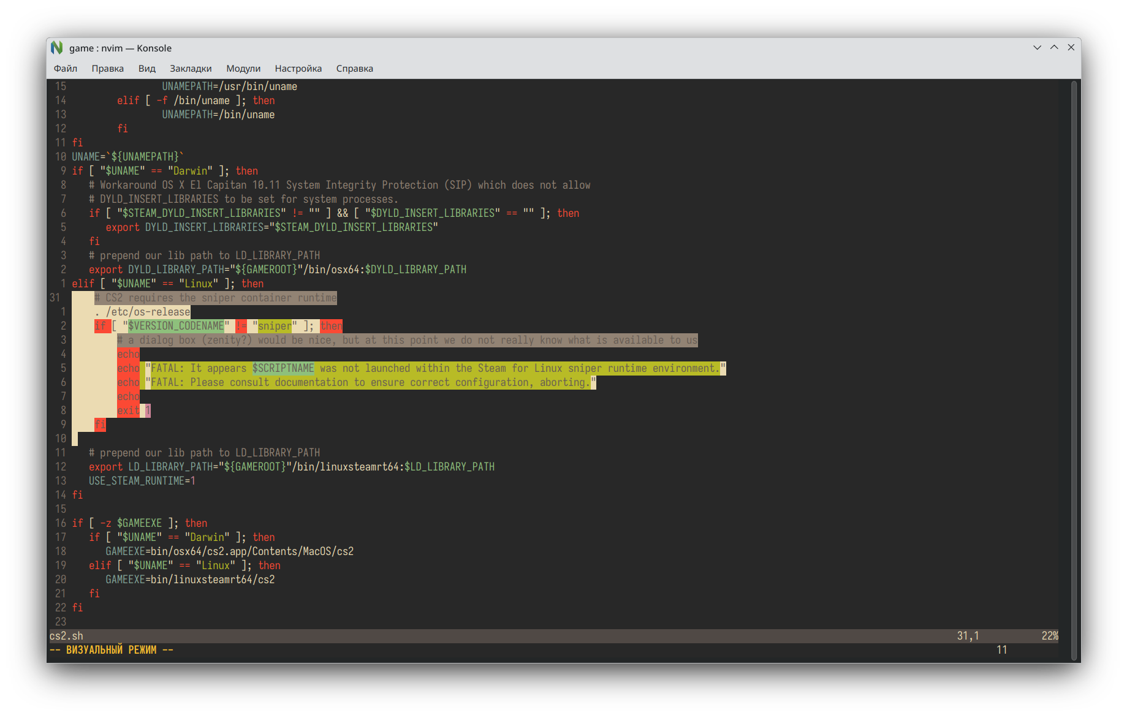Click the elif "$UNAME" == "Linux" line before the selection
This screenshot has height=718, width=1127.
tap(168, 284)
